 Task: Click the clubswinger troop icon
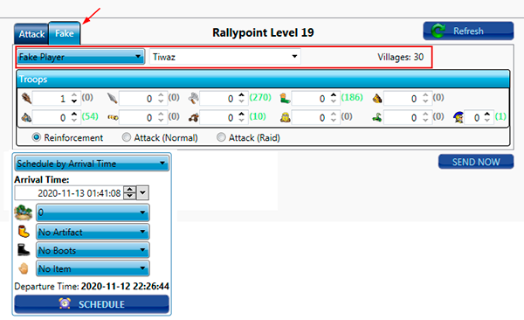(26, 99)
